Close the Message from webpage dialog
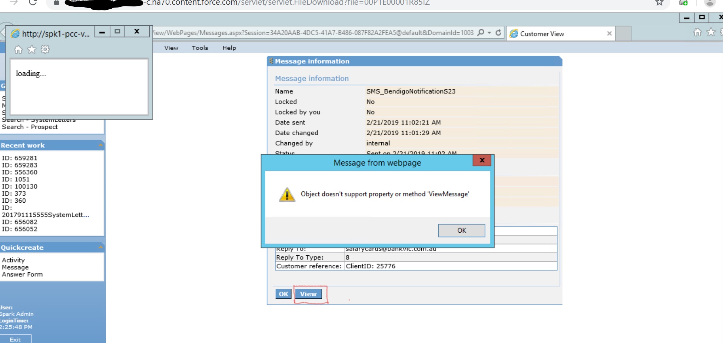 click(481, 160)
